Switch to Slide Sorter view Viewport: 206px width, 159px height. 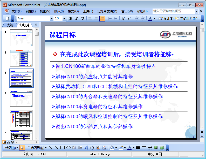[x=8, y=142]
